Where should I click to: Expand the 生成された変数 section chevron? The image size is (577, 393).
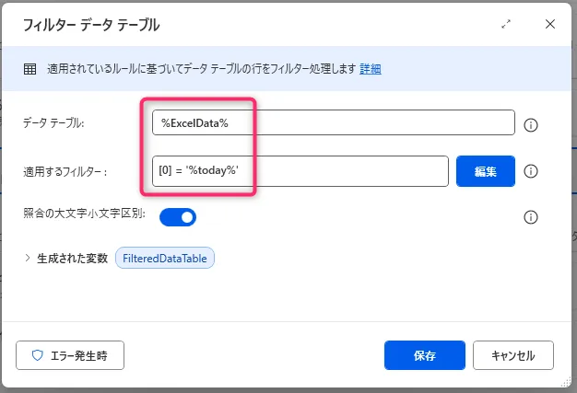click(x=28, y=259)
